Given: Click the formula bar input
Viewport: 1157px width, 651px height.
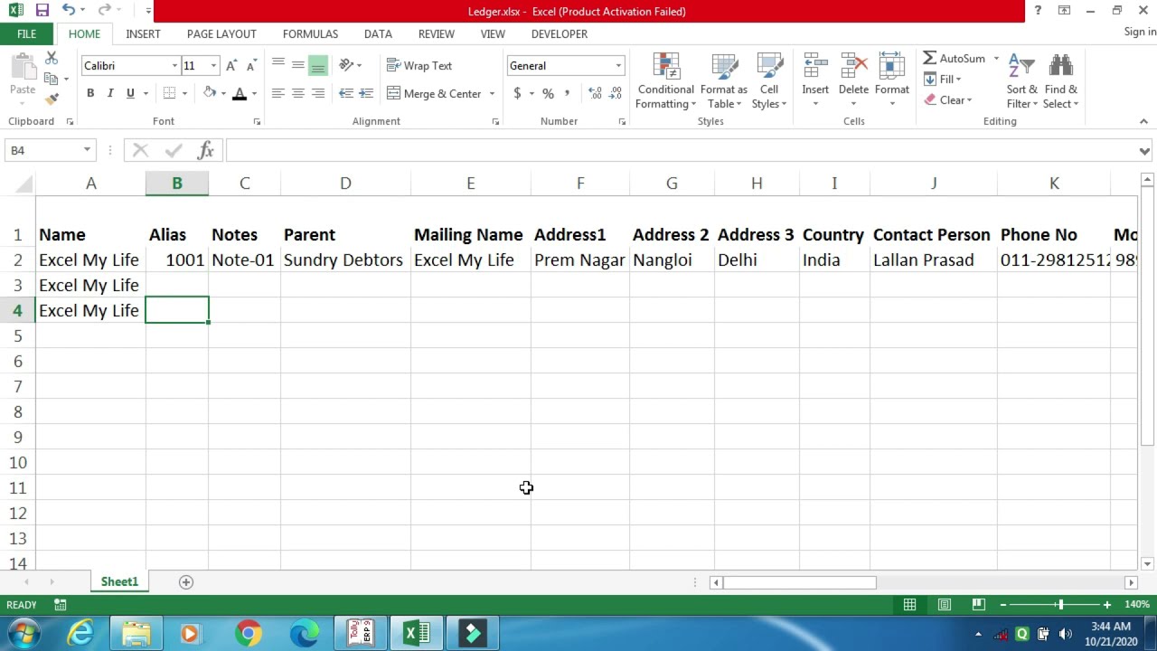Looking at the screenshot, I should click(x=681, y=150).
